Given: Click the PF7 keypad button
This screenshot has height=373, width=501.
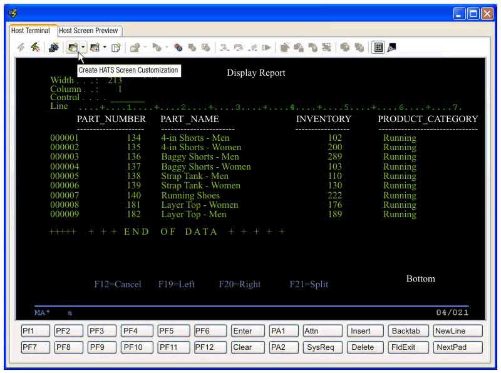Looking at the screenshot, I should [x=36, y=347].
